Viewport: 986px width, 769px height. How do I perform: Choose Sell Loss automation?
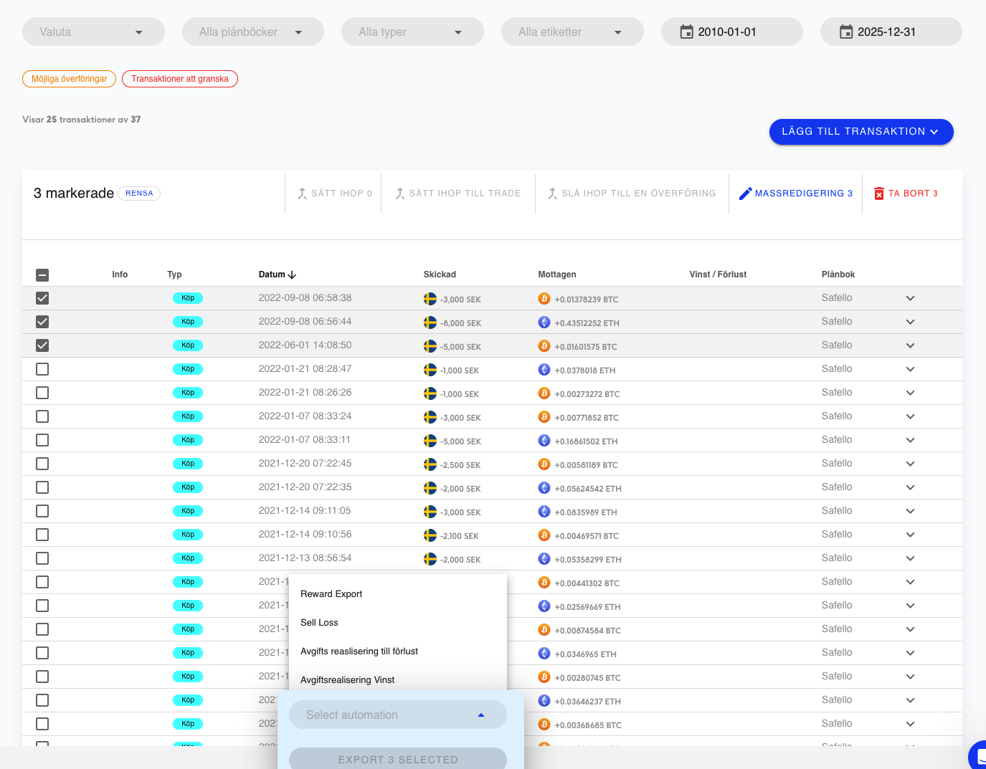[x=398, y=622]
